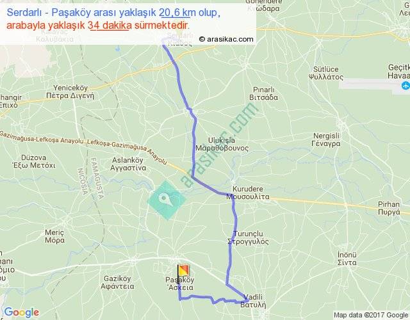This screenshot has width=410, height=320.
Task: Click the arasikac.com copyright text
Action: point(226,39)
